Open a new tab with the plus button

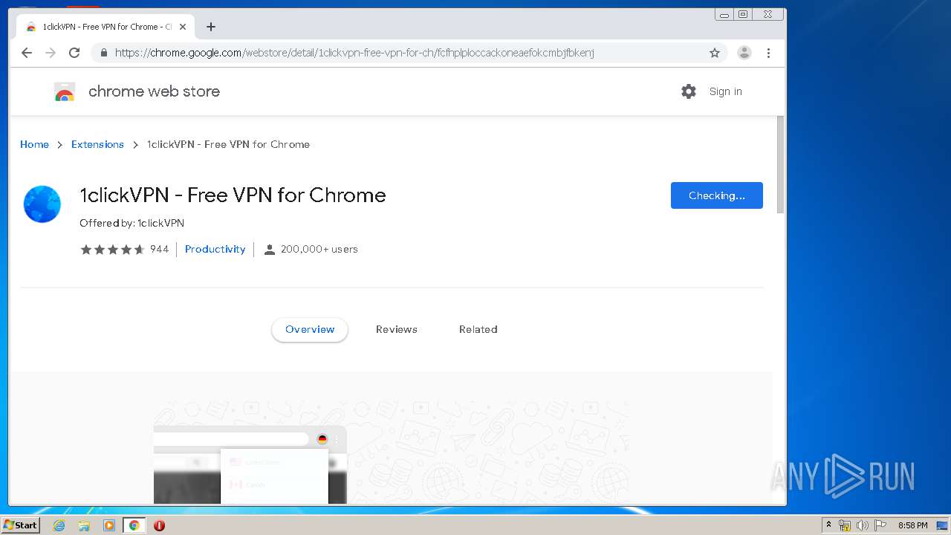(x=211, y=27)
